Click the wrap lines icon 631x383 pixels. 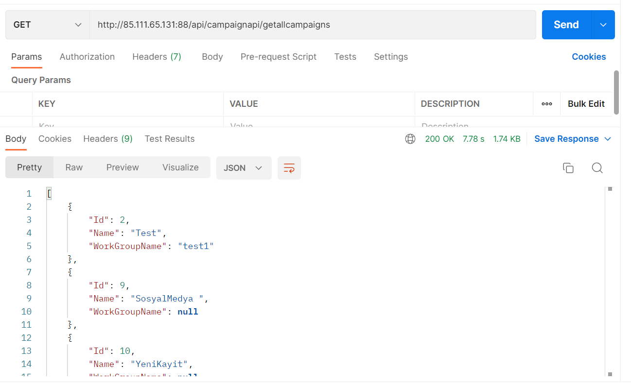[289, 168]
